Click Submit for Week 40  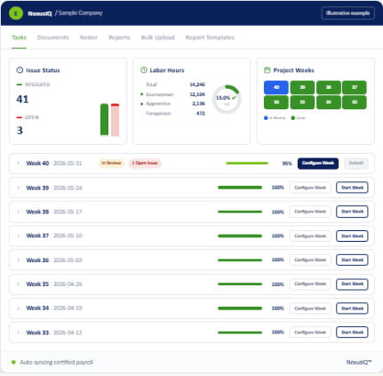coord(356,164)
